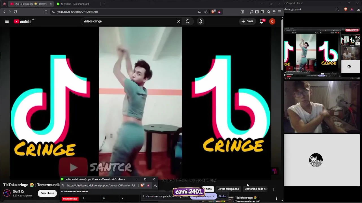Open downloads icon in Kick session-info popup
The image size is (362, 203).
tap(155, 186)
